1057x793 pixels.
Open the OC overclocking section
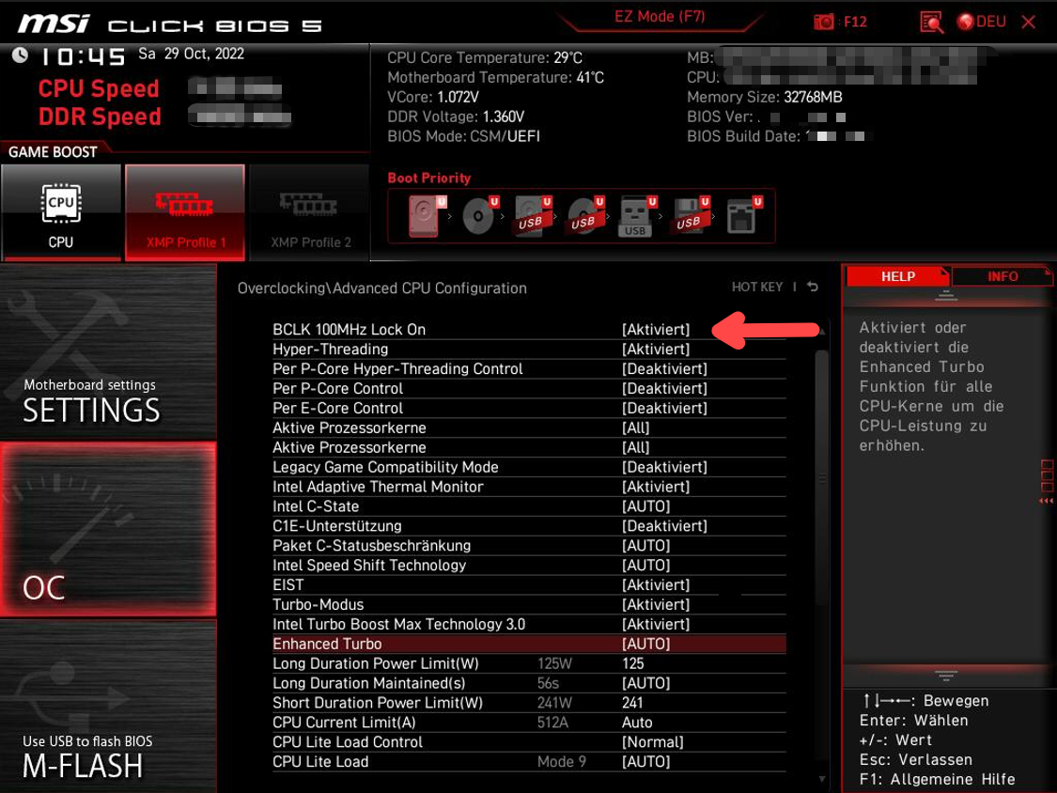click(x=108, y=529)
